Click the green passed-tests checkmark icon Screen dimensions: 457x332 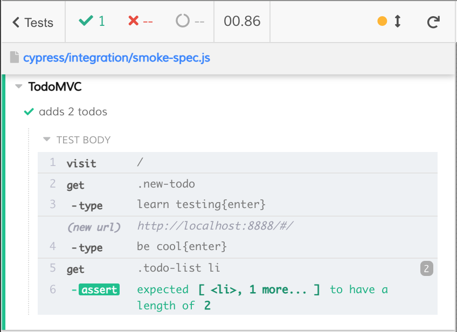point(86,22)
